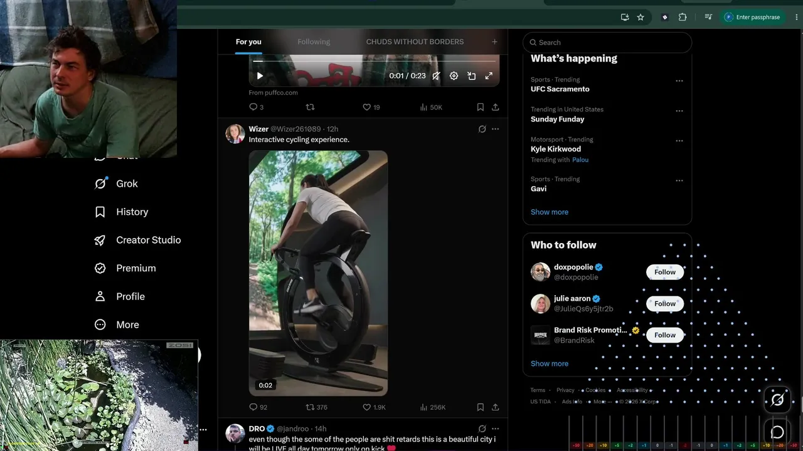Follow doxpopolie
The width and height of the screenshot is (803, 451).
tap(665, 272)
